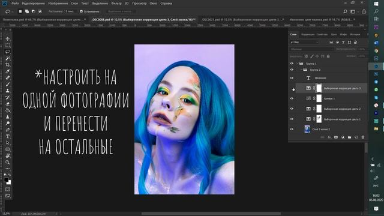Image resolution: width=384 pixels, height=216 pixels.
Task: Open the Файл menu
Action: [x=15, y=4]
